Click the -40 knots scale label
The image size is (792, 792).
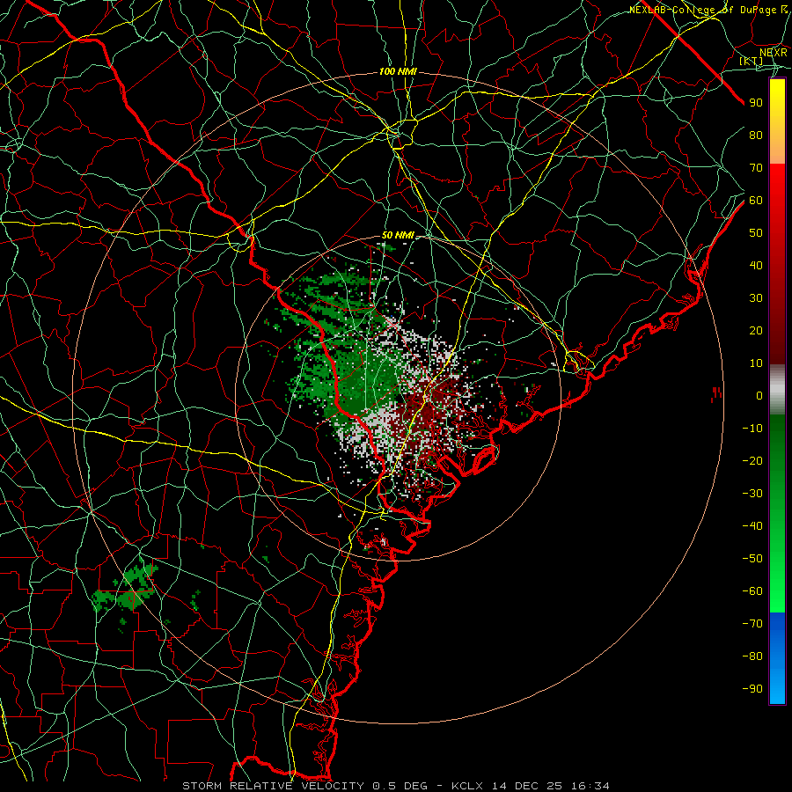click(x=752, y=526)
